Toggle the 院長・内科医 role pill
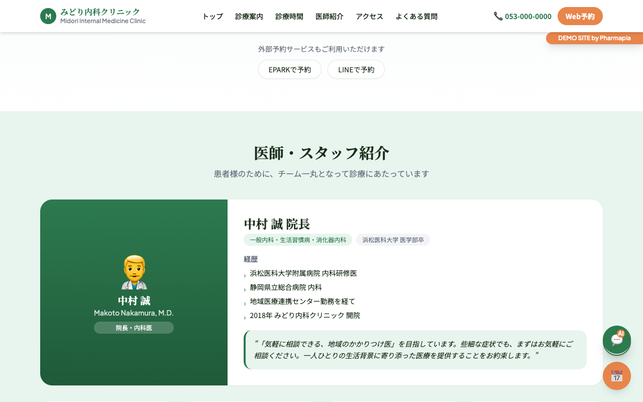This screenshot has height=402, width=643. [134, 327]
